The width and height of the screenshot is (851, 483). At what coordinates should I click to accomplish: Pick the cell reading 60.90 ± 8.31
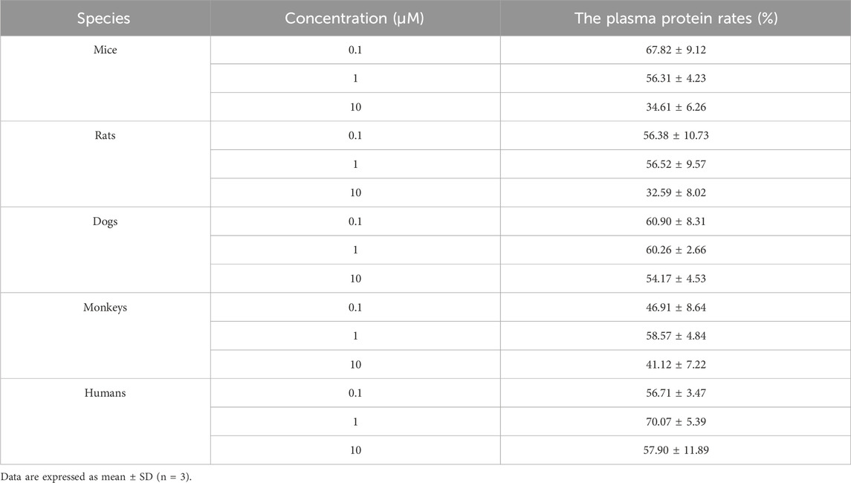(676, 221)
